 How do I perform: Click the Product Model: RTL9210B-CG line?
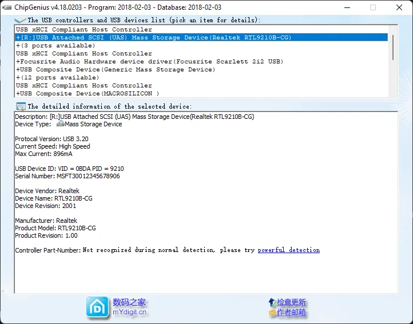[55, 228]
